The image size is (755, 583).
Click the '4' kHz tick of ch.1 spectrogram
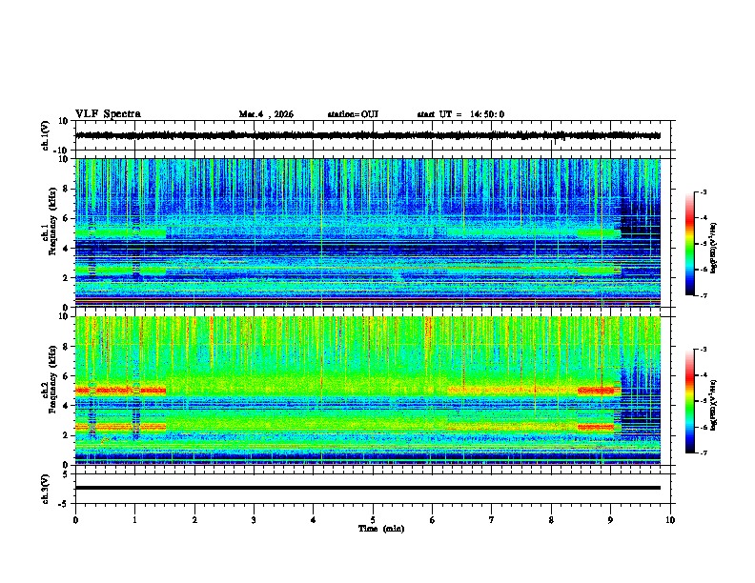(66, 249)
